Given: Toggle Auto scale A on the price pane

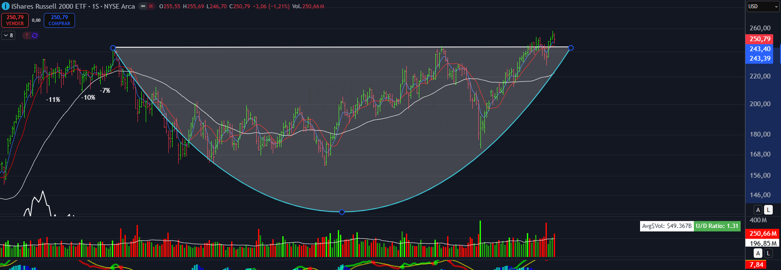Looking at the screenshot, I should (x=758, y=210).
